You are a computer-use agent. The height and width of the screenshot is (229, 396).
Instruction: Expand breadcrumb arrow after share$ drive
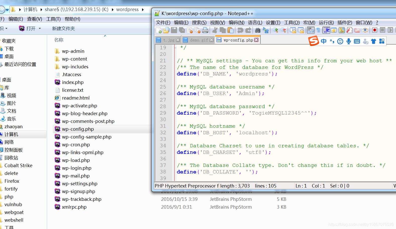point(112,10)
